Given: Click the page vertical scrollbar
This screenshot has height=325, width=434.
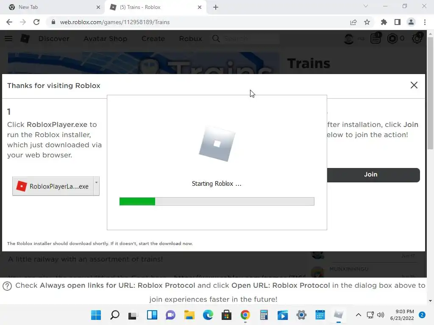Looking at the screenshot, I should coord(430,93).
